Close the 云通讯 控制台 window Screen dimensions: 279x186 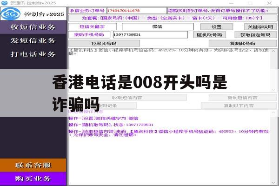pos(269,3)
